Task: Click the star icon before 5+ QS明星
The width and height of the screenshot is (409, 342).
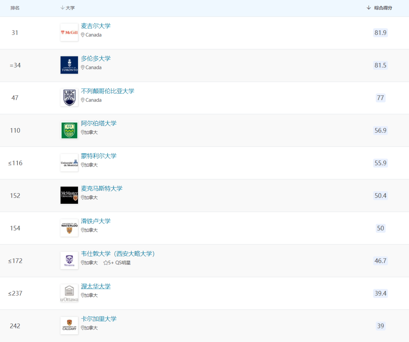Action: pos(106,263)
